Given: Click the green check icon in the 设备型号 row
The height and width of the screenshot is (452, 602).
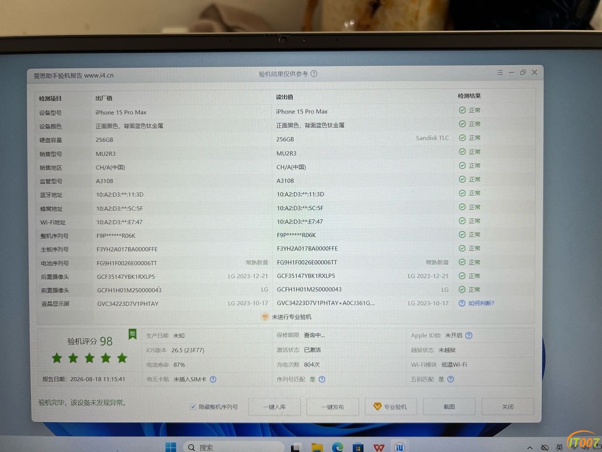Looking at the screenshot, I should point(462,110).
